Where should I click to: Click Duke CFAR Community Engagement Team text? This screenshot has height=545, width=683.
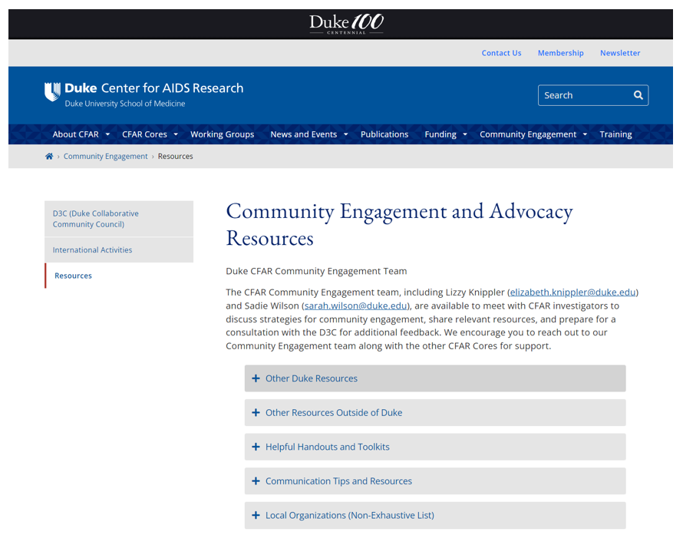pyautogui.click(x=316, y=272)
